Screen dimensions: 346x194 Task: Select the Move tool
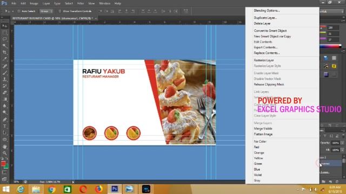click(4, 26)
